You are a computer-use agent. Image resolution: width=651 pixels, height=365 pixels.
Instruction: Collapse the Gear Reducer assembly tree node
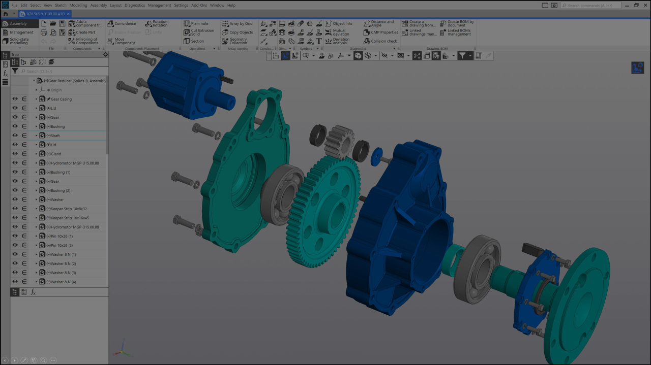34,80
